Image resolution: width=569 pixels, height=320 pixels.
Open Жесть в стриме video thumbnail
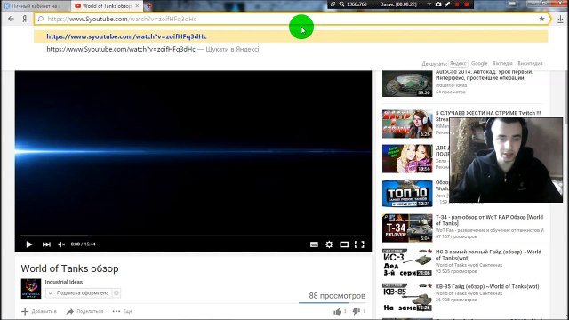pyautogui.click(x=407, y=124)
